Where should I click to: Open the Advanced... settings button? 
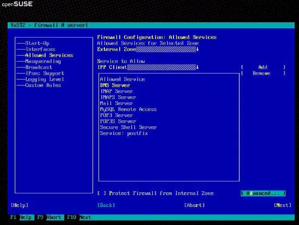click(263, 193)
